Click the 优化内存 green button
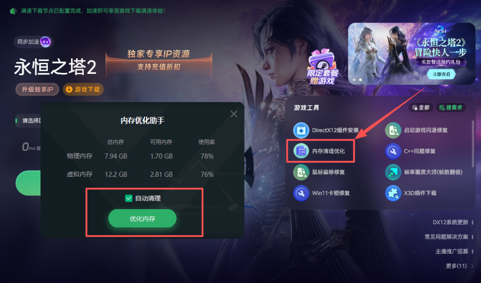Screen dimensions: 481x283 tap(142, 219)
